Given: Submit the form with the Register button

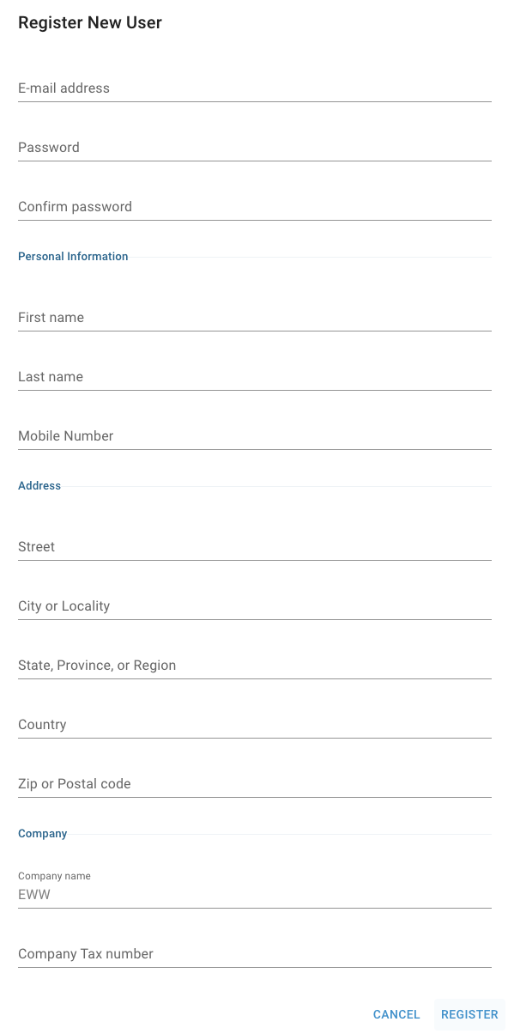Looking at the screenshot, I should [469, 1014].
